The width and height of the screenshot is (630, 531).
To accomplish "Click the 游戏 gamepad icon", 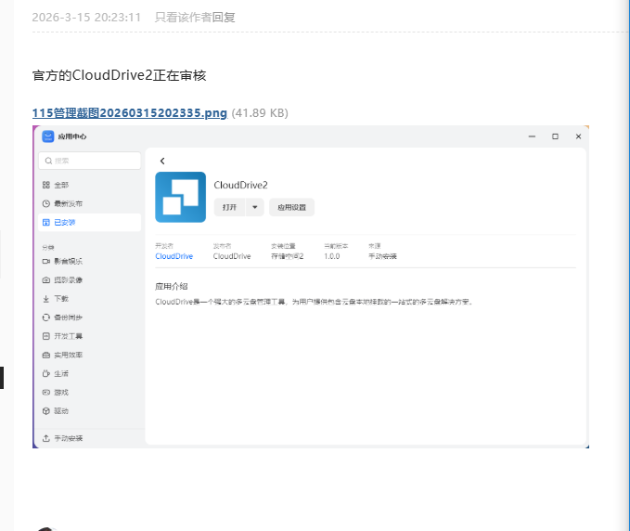I will pos(46,393).
